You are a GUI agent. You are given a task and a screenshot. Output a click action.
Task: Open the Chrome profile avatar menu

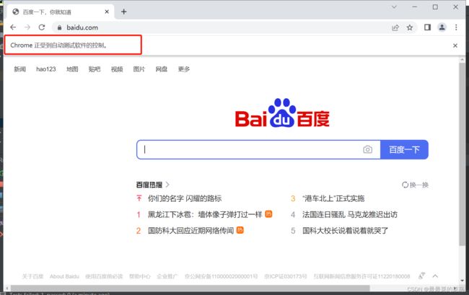tap(442, 27)
